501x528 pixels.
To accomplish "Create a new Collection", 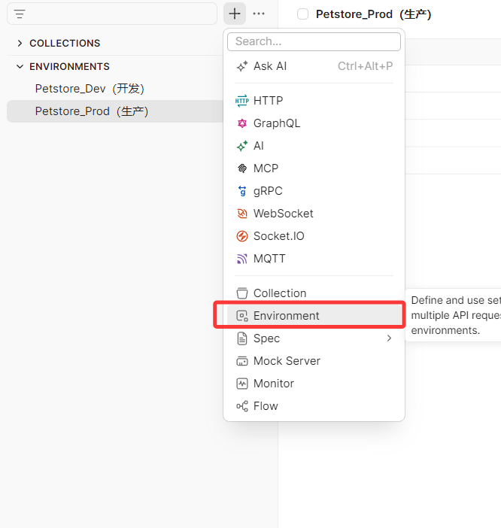I will click(x=314, y=293).
